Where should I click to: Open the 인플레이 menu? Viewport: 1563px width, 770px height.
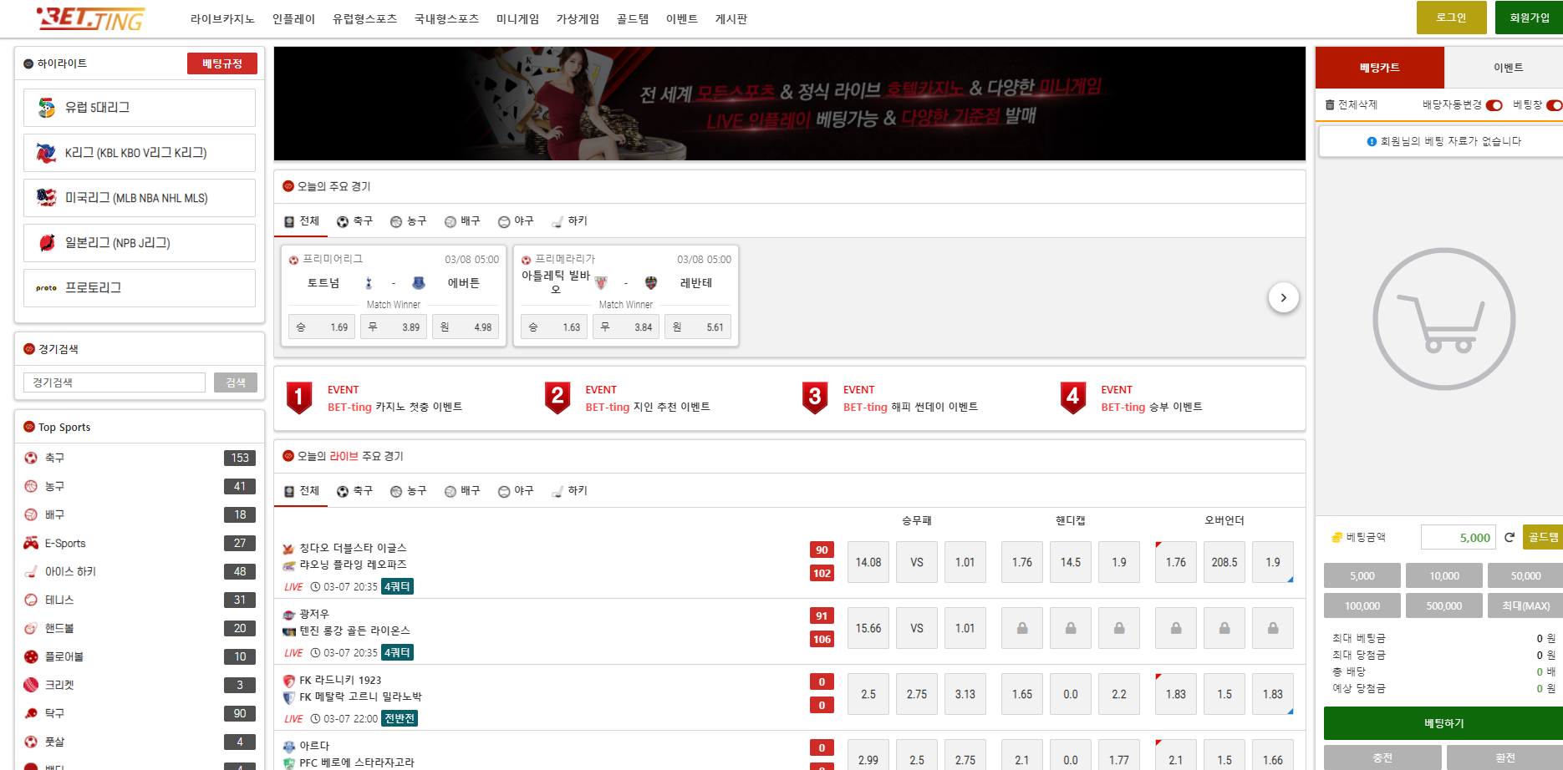coord(293,19)
